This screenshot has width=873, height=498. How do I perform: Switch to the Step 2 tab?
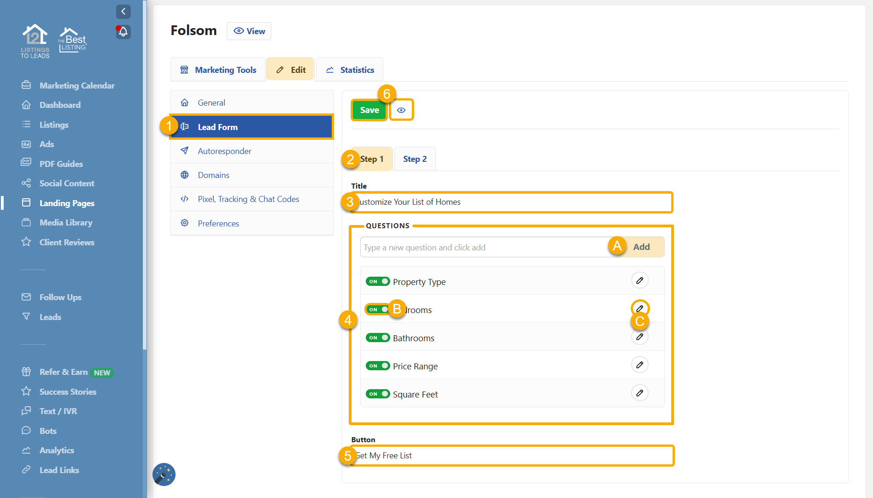pyautogui.click(x=415, y=159)
